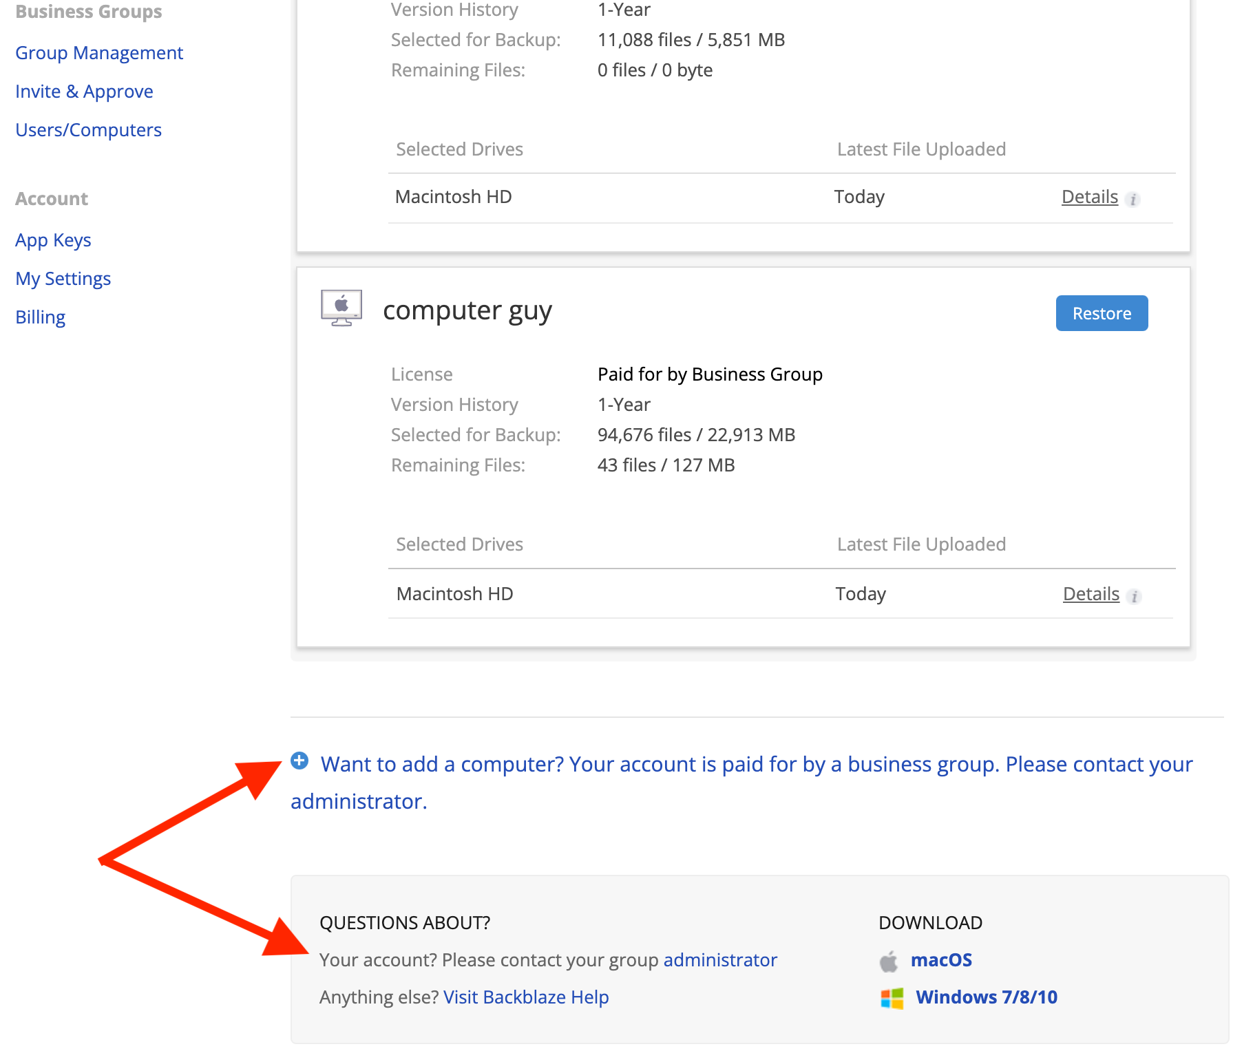Click the '0 files / 0 byte' value
The width and height of the screenshot is (1253, 1051).
coord(655,70)
